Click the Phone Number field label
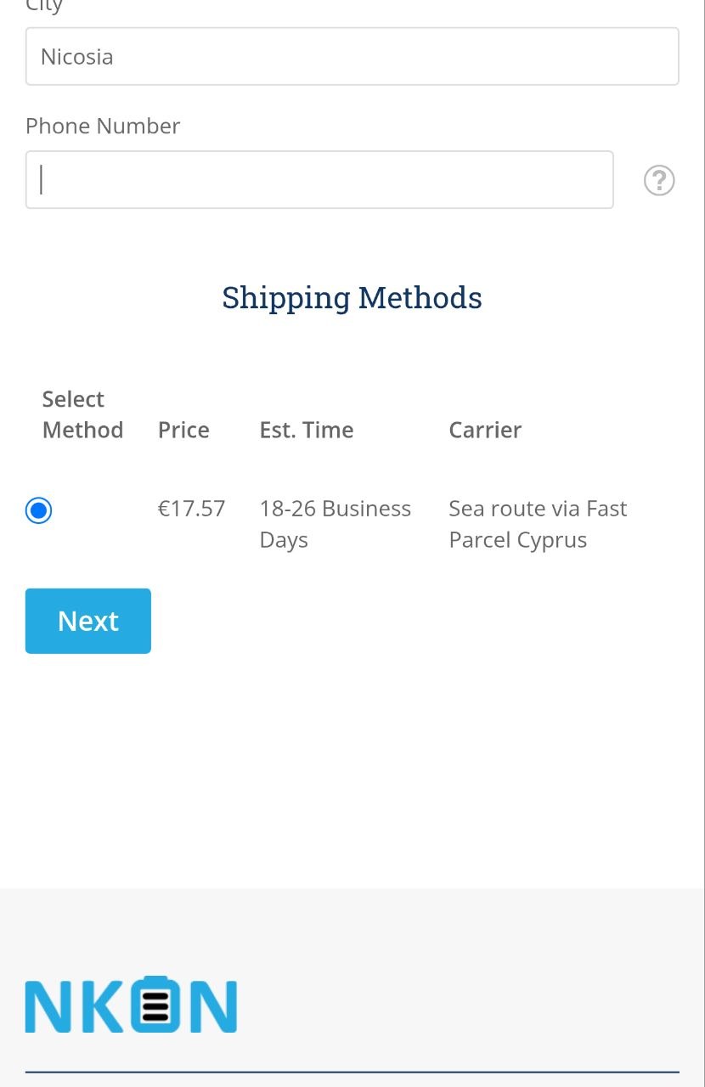 [x=103, y=126]
